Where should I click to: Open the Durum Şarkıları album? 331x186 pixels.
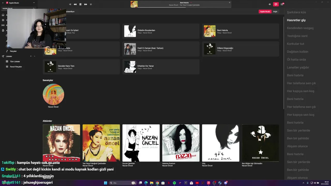[141, 143]
